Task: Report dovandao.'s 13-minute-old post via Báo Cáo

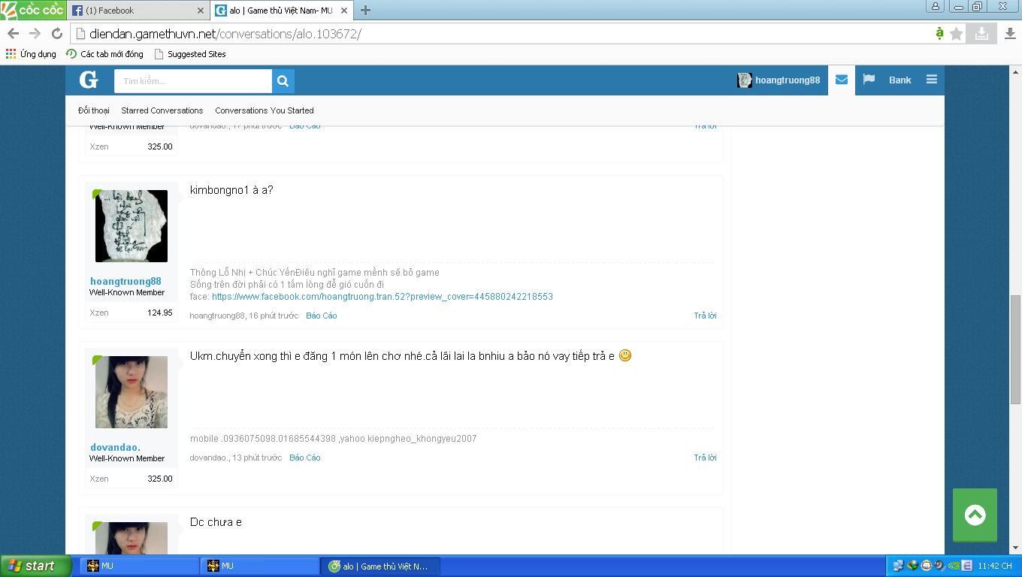Action: 305,458
